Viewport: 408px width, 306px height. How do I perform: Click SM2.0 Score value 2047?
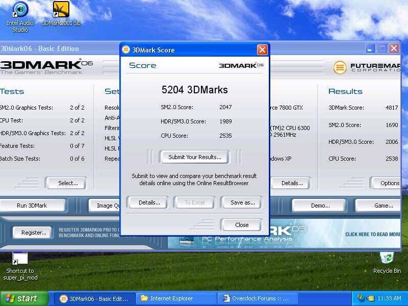(225, 107)
